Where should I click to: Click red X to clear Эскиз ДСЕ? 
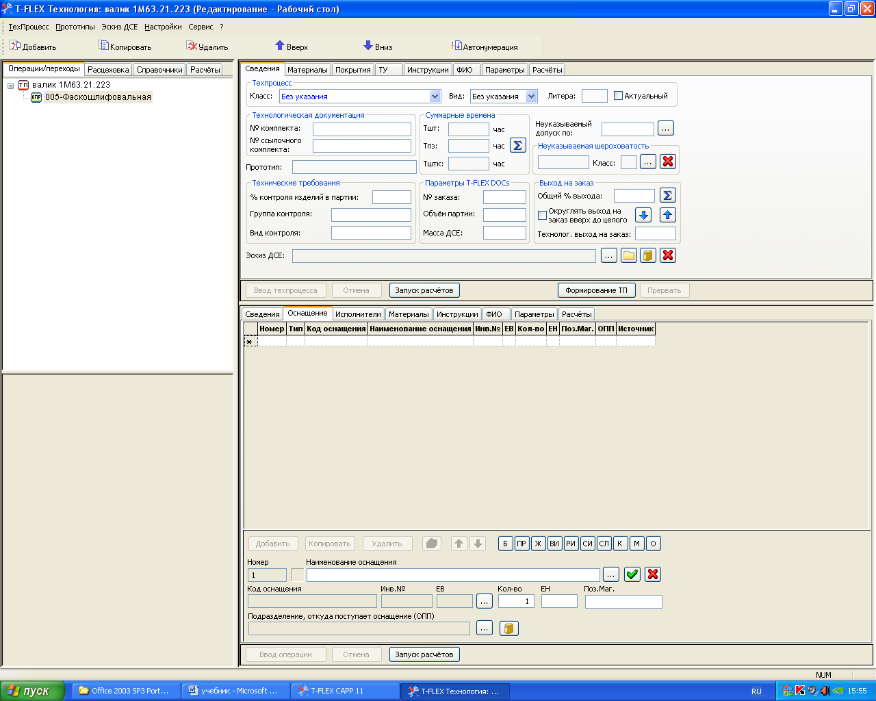(668, 255)
